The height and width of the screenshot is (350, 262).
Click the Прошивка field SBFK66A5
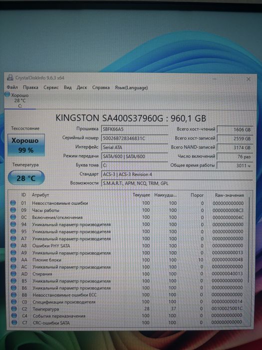click(x=134, y=129)
